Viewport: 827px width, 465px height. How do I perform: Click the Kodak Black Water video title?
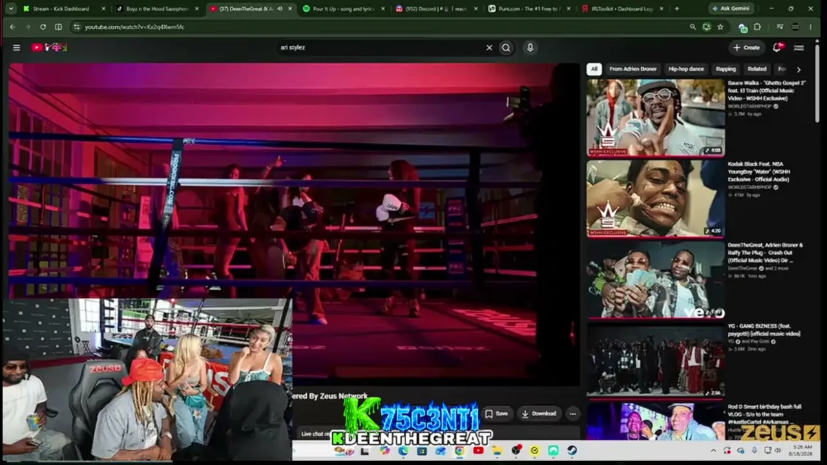click(x=760, y=171)
